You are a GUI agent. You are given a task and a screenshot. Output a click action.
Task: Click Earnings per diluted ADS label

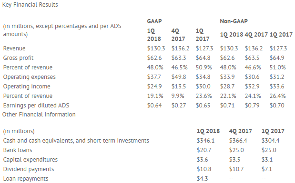[36, 106]
